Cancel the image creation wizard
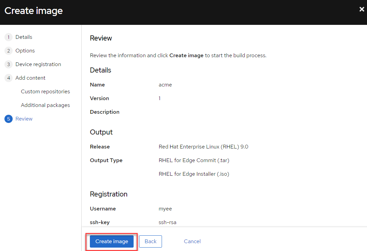This screenshot has height=251, width=367. 192,241
